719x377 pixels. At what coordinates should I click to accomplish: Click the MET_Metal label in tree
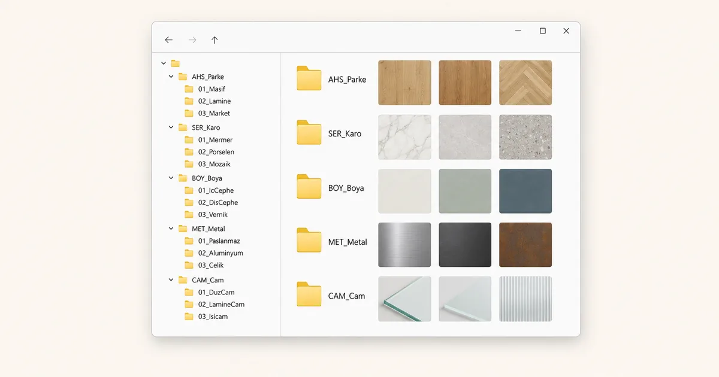(209, 229)
